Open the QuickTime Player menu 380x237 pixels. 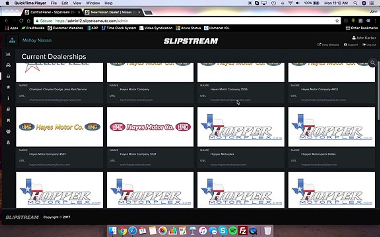(30, 3)
